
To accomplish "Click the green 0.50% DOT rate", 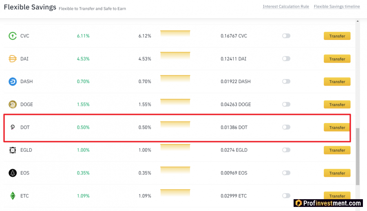I will tap(83, 127).
